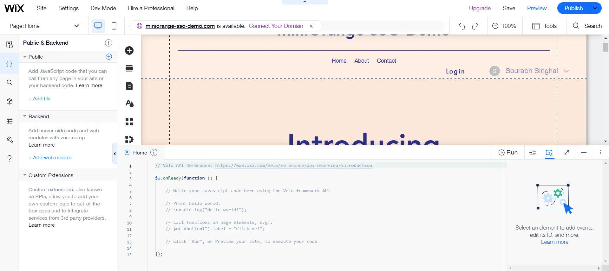The image size is (609, 271).
Task: Click the Login button on canvas
Action: [x=455, y=72]
